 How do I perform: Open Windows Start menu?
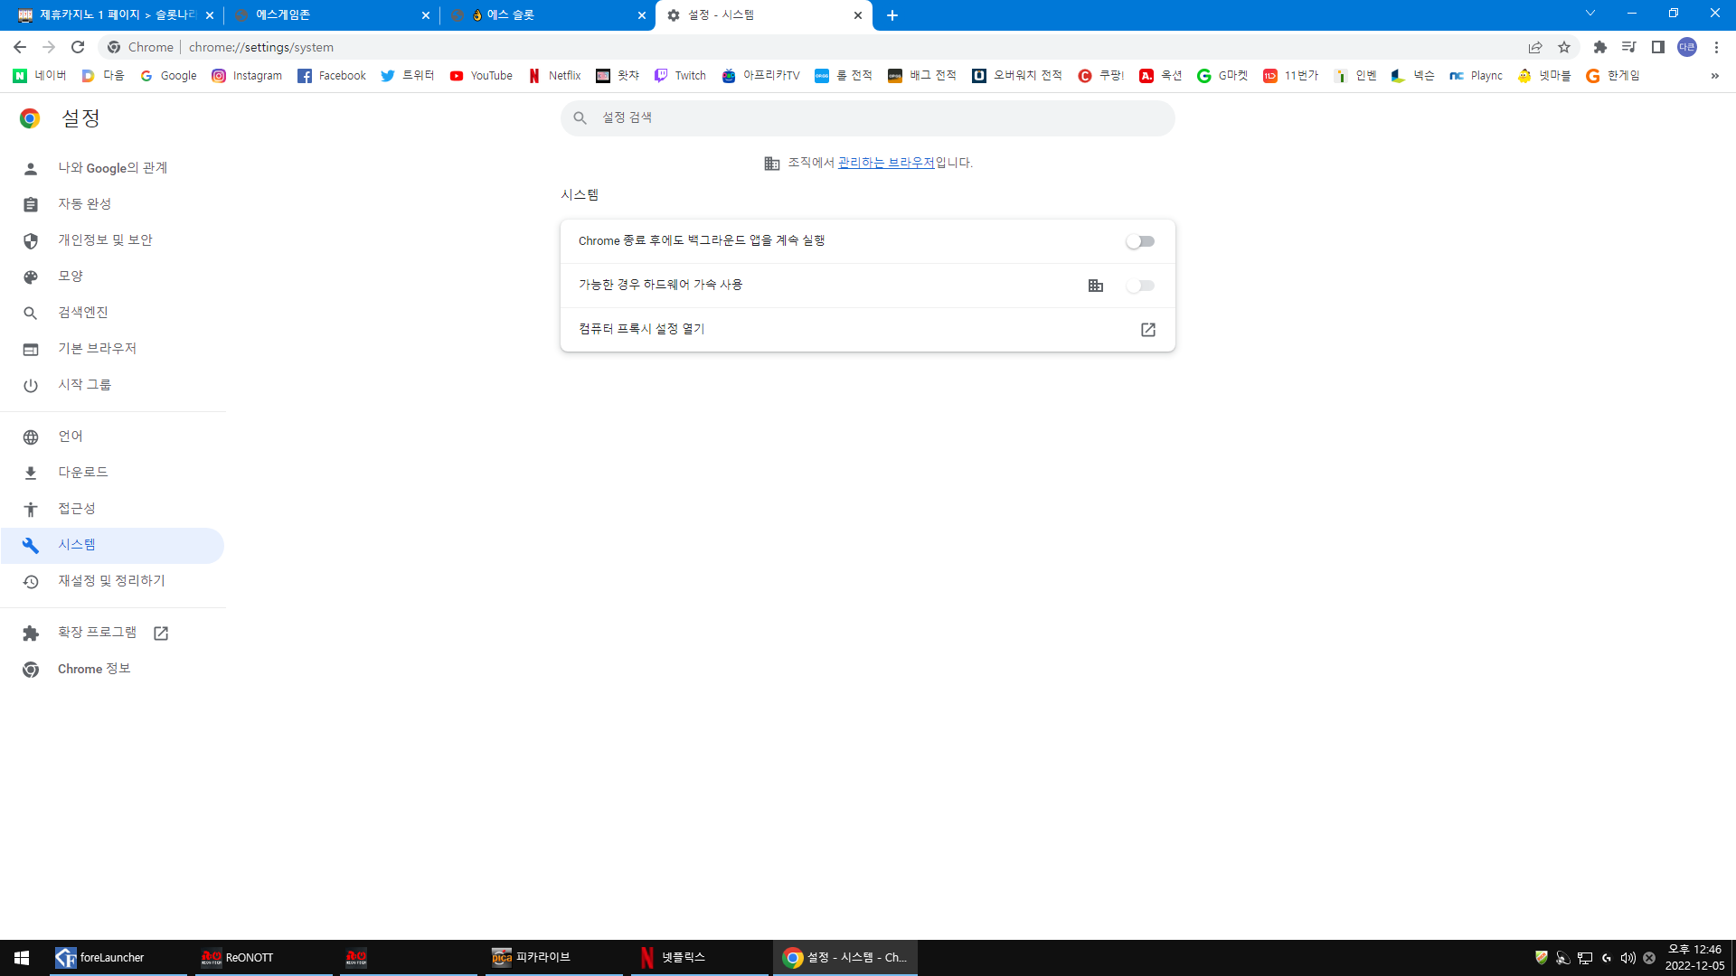22,958
